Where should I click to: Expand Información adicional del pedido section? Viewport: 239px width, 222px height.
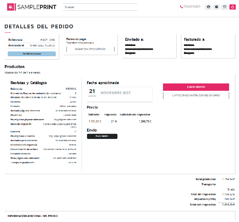pyautogui.click(x=33, y=216)
